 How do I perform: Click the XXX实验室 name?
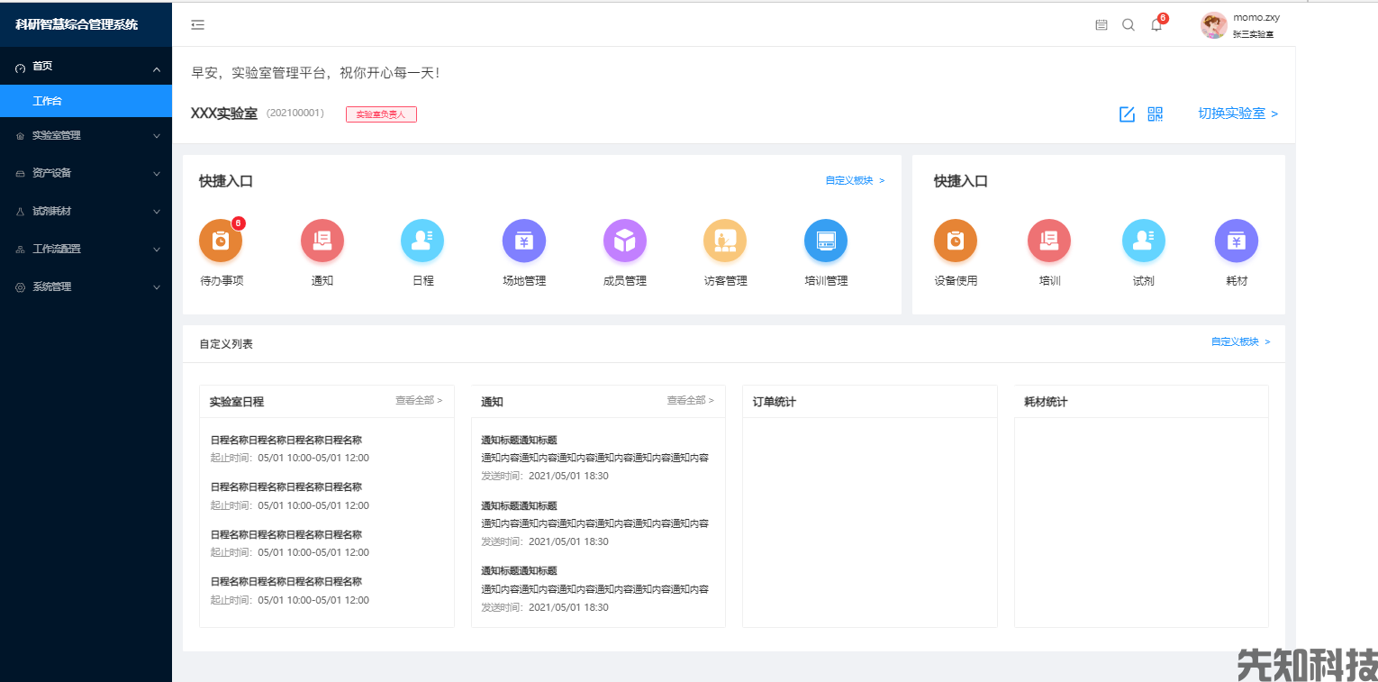pyautogui.click(x=224, y=114)
